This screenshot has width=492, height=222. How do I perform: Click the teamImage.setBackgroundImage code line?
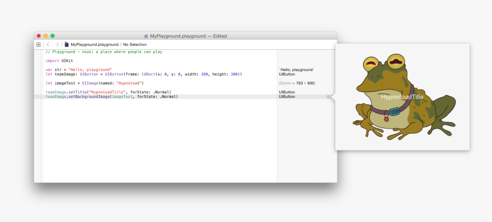(x=112, y=97)
